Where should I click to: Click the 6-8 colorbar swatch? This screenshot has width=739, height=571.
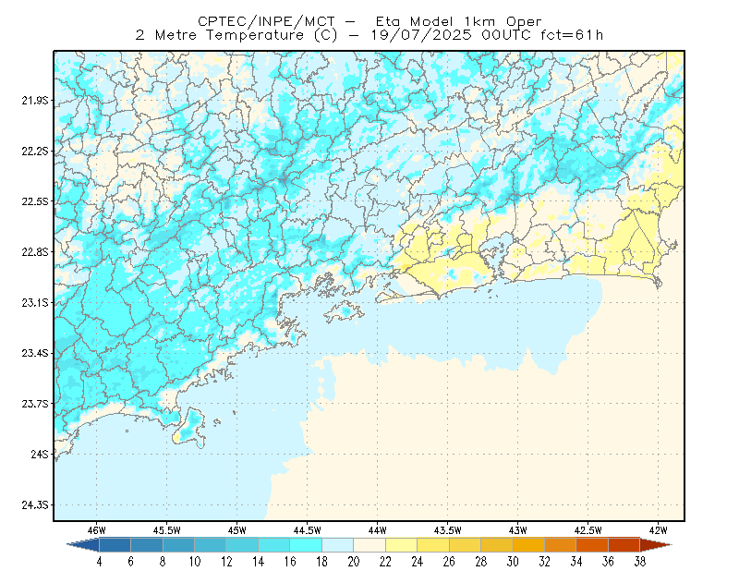pyautogui.click(x=147, y=545)
